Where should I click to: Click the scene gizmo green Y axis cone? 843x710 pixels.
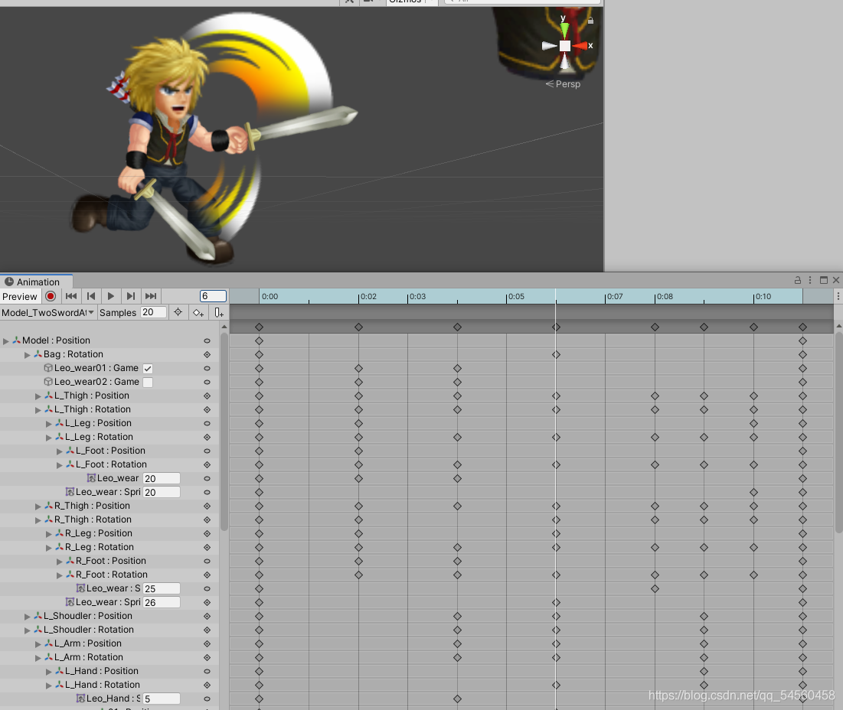(x=564, y=31)
